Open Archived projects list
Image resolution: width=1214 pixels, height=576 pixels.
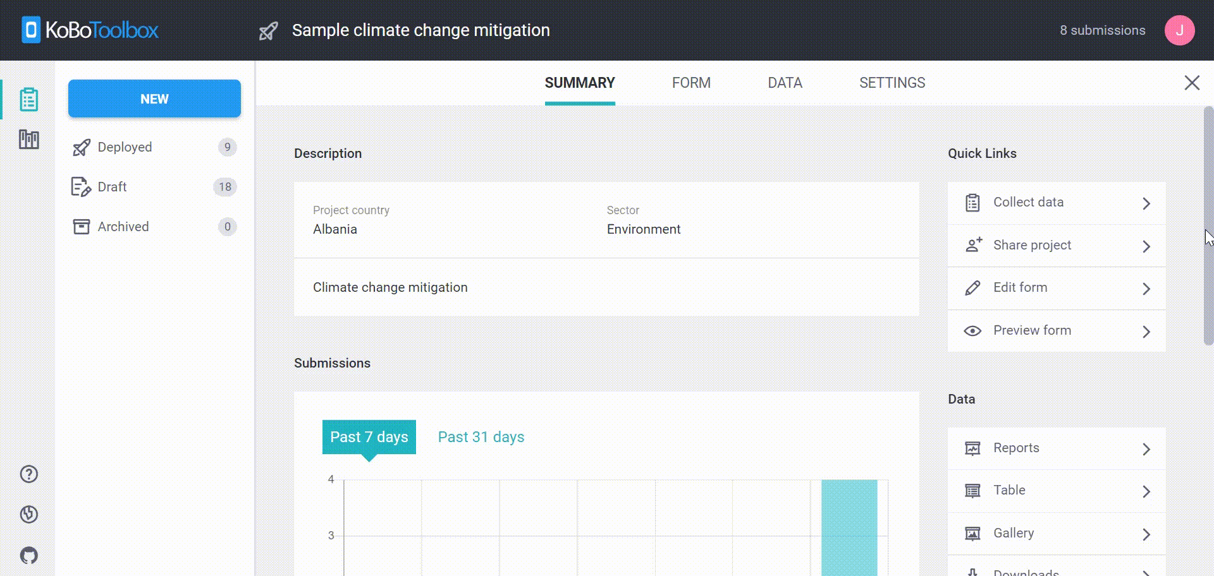154,227
